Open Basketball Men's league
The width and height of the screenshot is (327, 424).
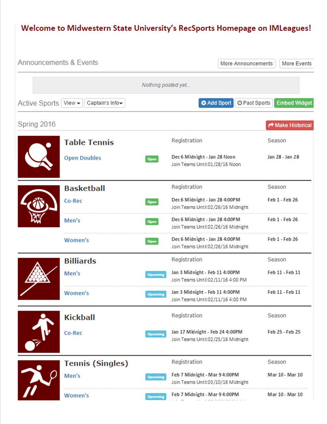click(72, 220)
